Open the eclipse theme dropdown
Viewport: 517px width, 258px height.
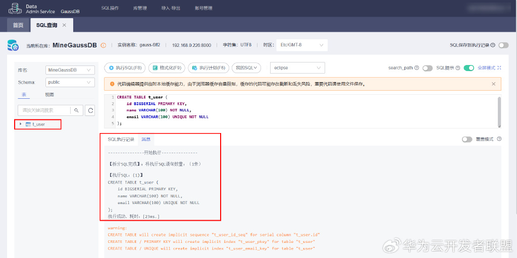[x=297, y=68]
